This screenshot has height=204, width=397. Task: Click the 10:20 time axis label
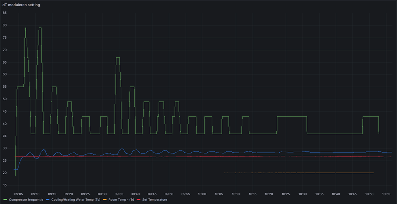click(269, 194)
